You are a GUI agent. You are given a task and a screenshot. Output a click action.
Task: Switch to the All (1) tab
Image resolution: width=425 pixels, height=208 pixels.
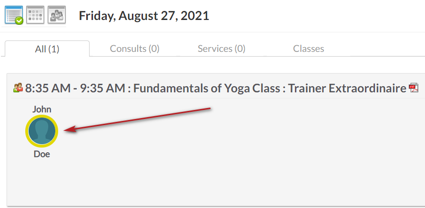pos(47,49)
